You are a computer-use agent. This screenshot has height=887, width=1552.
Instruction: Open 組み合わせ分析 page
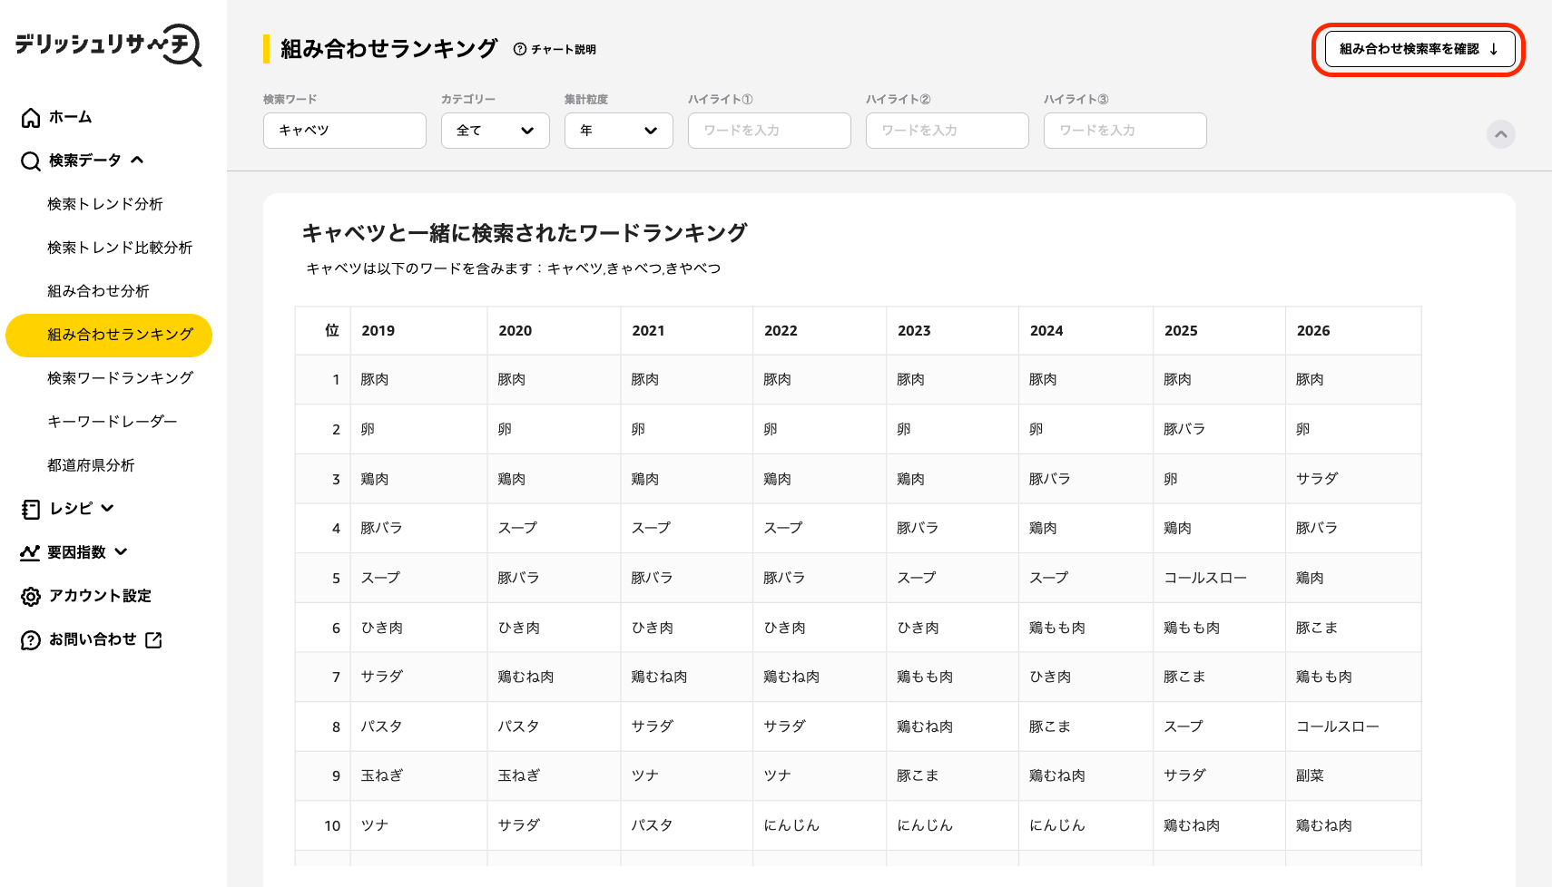(98, 291)
